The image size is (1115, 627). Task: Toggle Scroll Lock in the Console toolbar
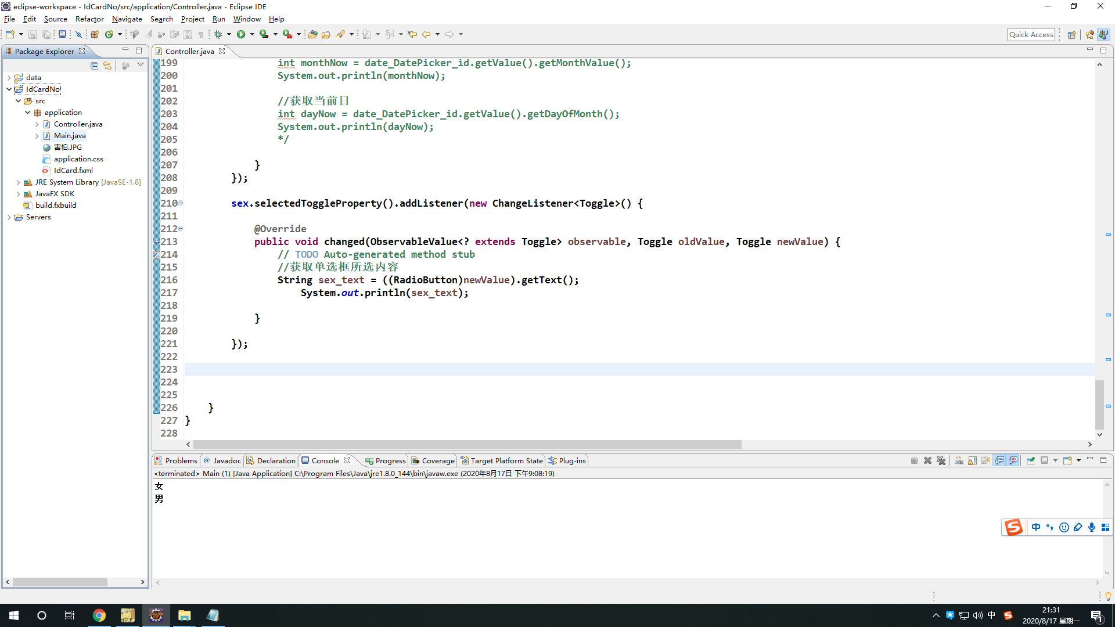pyautogui.click(x=972, y=460)
